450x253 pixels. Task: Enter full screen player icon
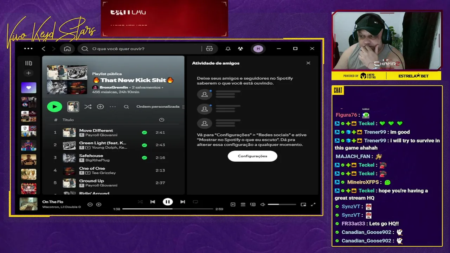click(x=313, y=205)
